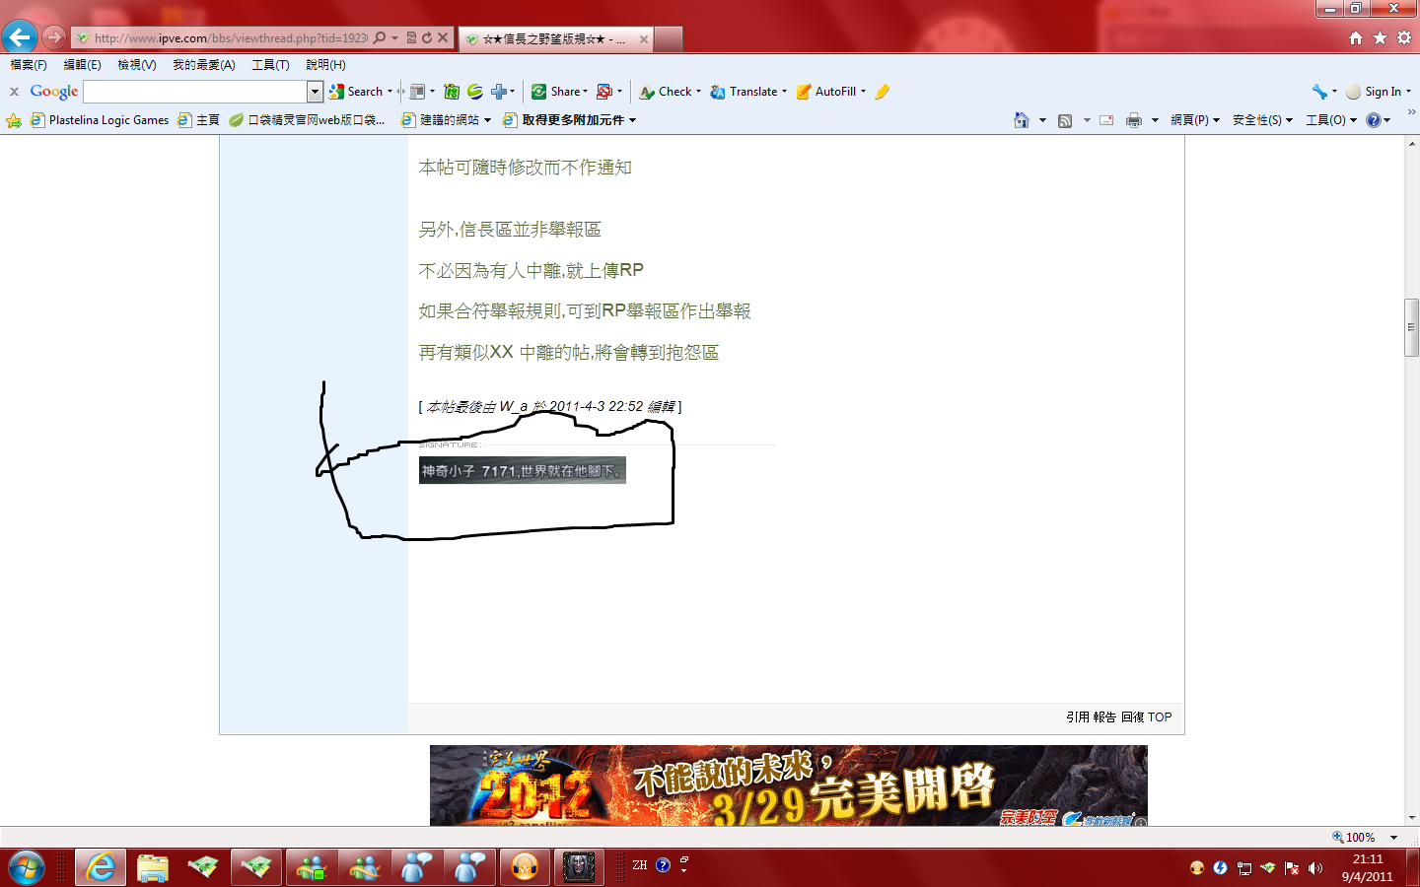Image resolution: width=1420 pixels, height=887 pixels.
Task: Click the browser forward arrow button
Action: pyautogui.click(x=54, y=37)
